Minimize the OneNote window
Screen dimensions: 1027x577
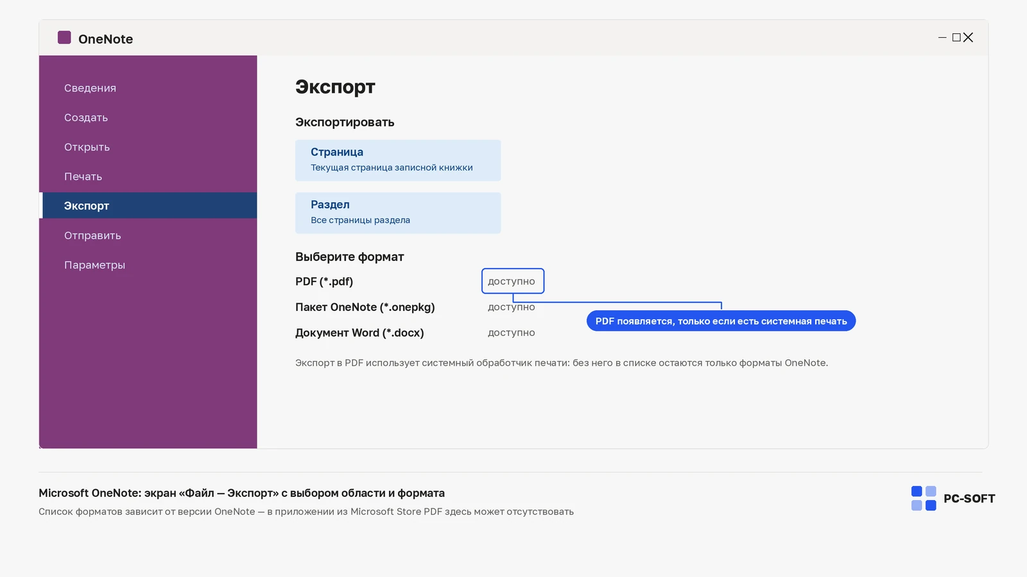(x=942, y=38)
